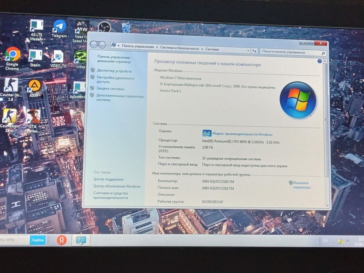Open the help question-mark icon
Viewport: 364px width, 273px height.
320,61
